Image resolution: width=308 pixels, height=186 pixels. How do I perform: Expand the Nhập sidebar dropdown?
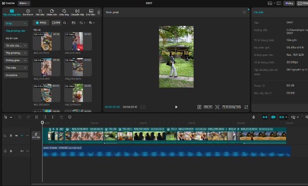tap(16, 23)
